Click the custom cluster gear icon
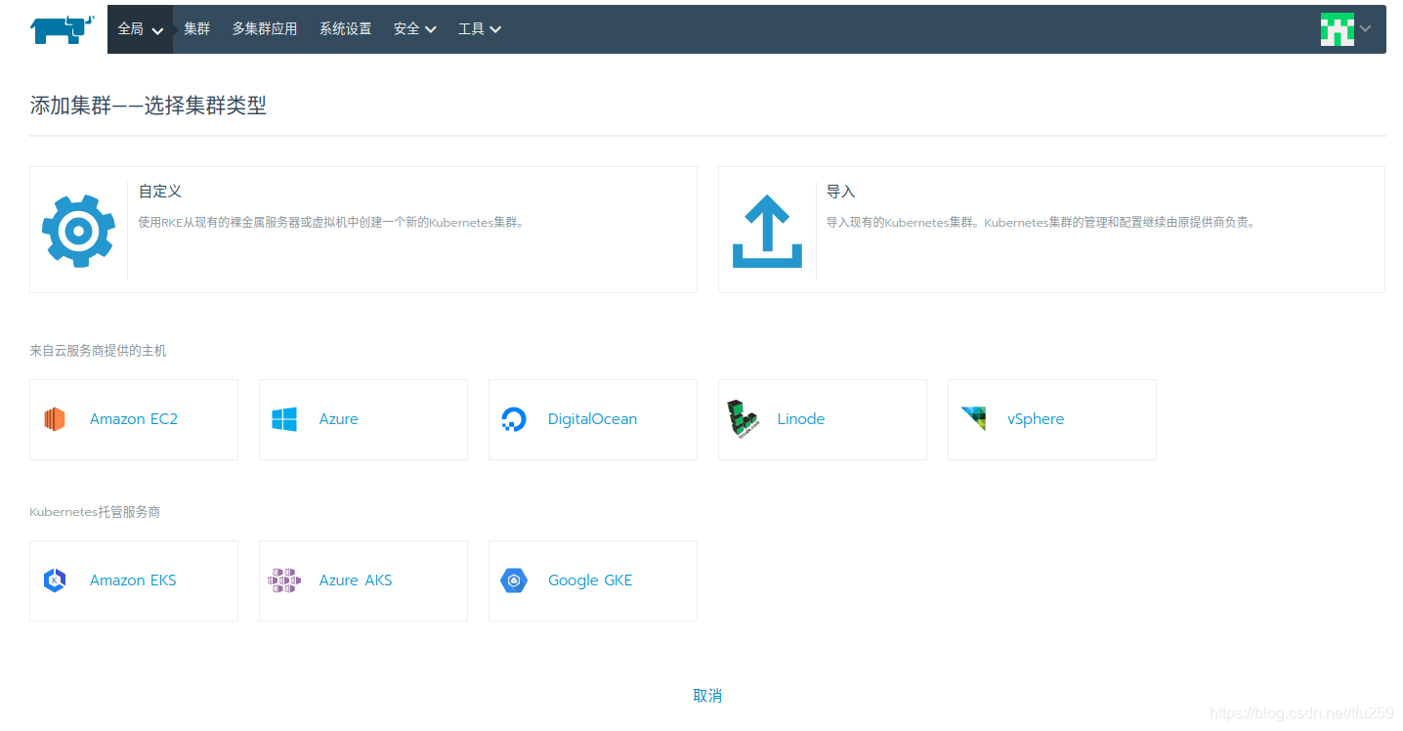Viewport: 1403px width, 731px height. pos(79,231)
